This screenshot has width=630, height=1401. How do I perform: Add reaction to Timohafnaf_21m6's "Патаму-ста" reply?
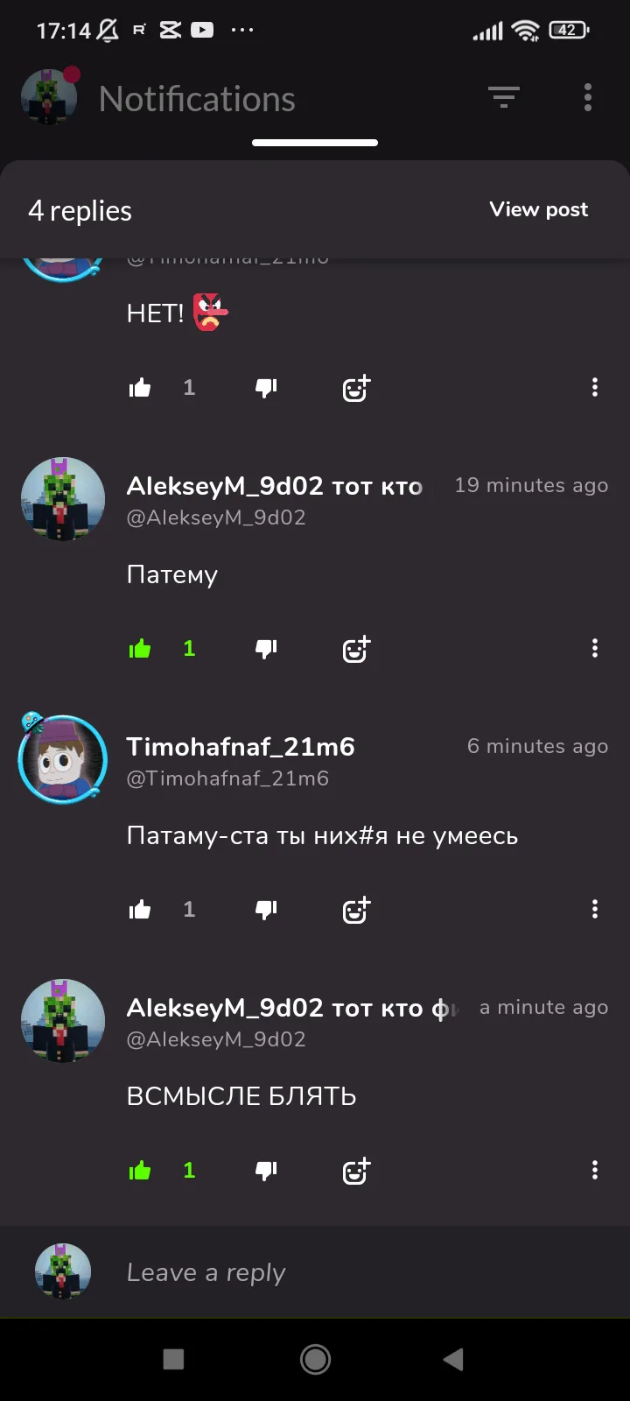click(356, 910)
